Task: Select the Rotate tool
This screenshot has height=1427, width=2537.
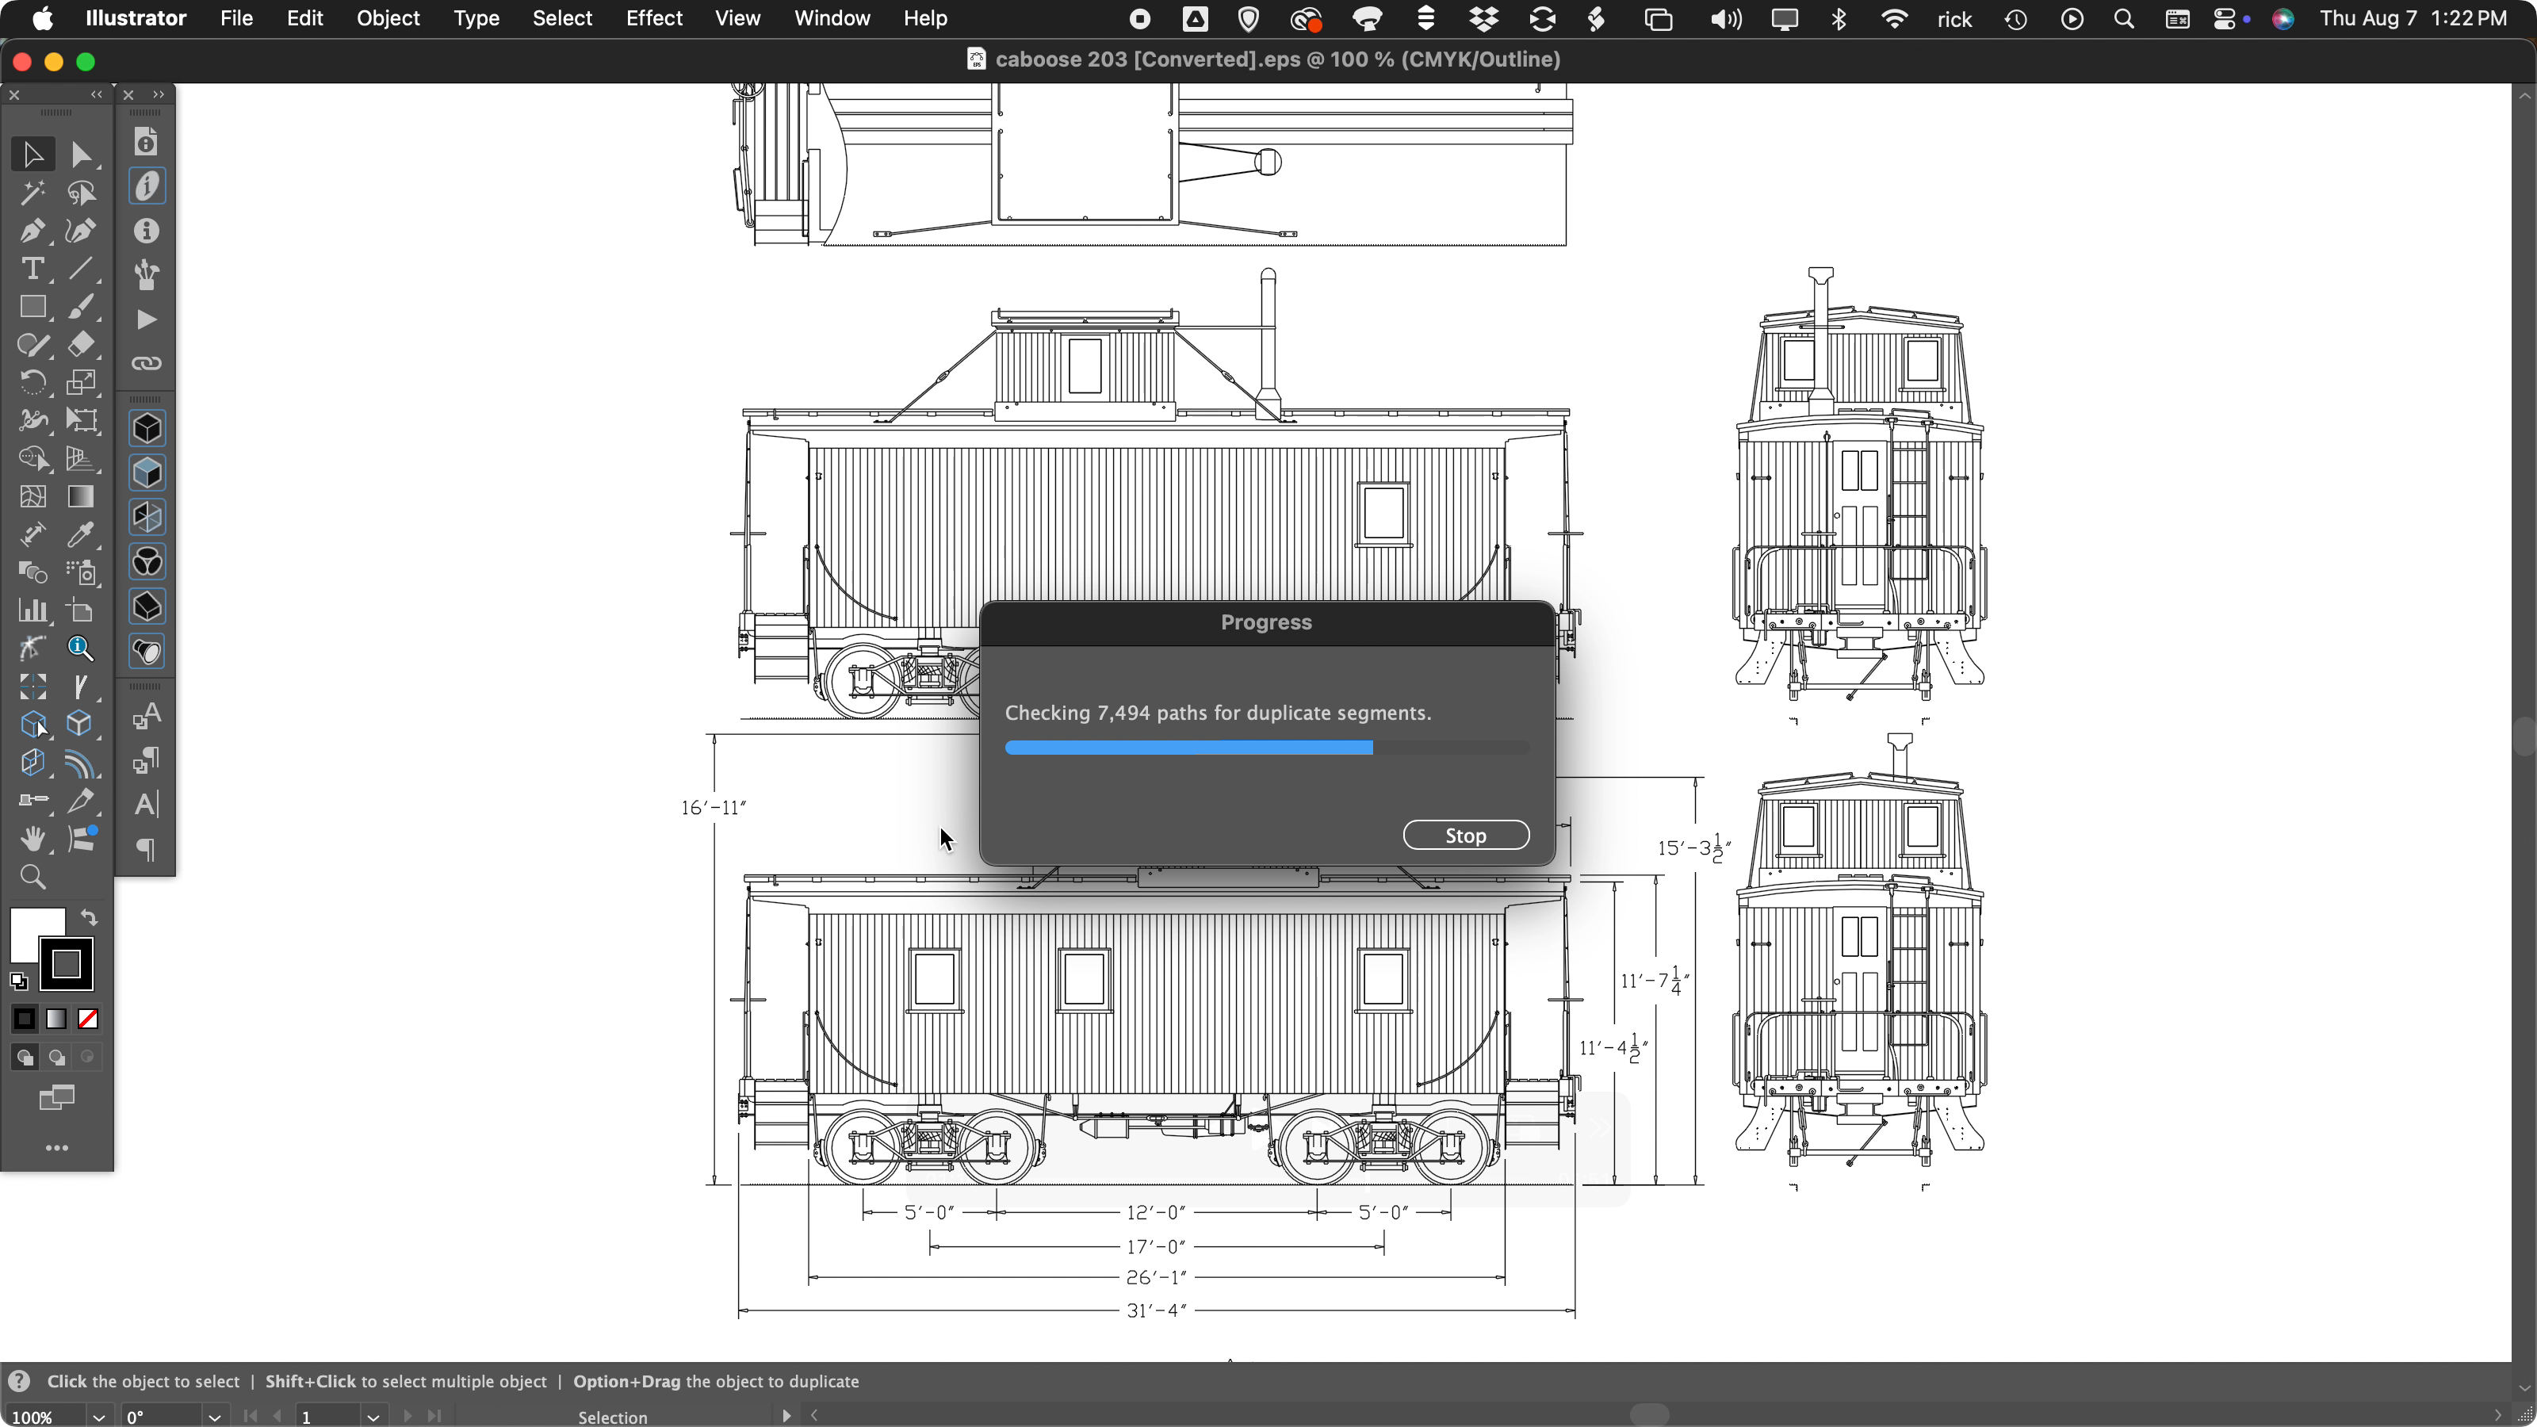Action: 33,383
